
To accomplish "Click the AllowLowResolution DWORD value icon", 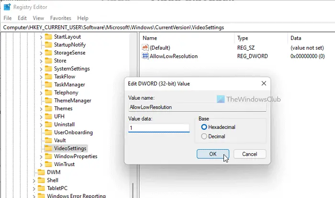I will pos(145,56).
